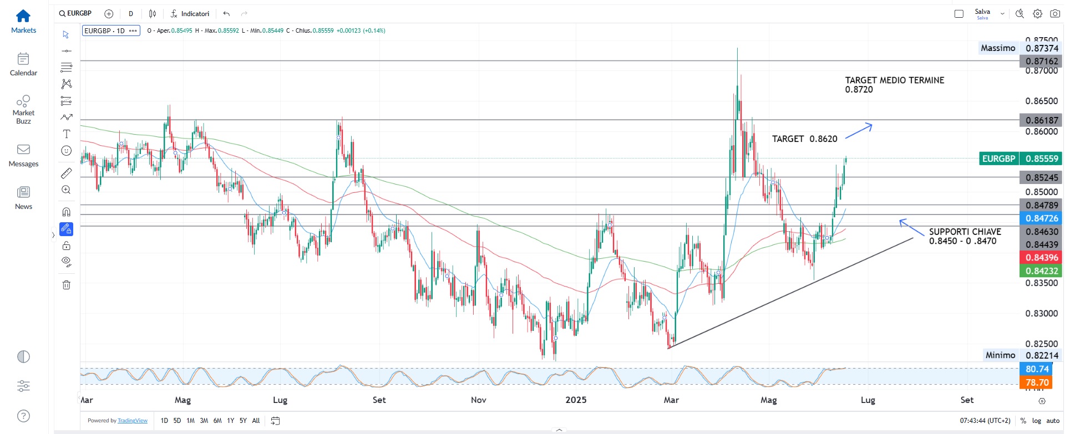The width and height of the screenshot is (1070, 434).
Task: Click the trash icon to remove drawings
Action: (x=66, y=285)
